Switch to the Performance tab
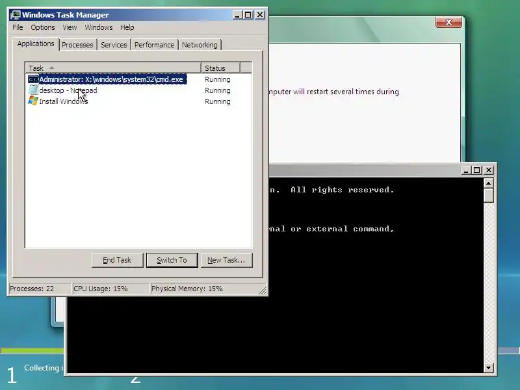Screen dimensions: 520x390 pos(154,45)
